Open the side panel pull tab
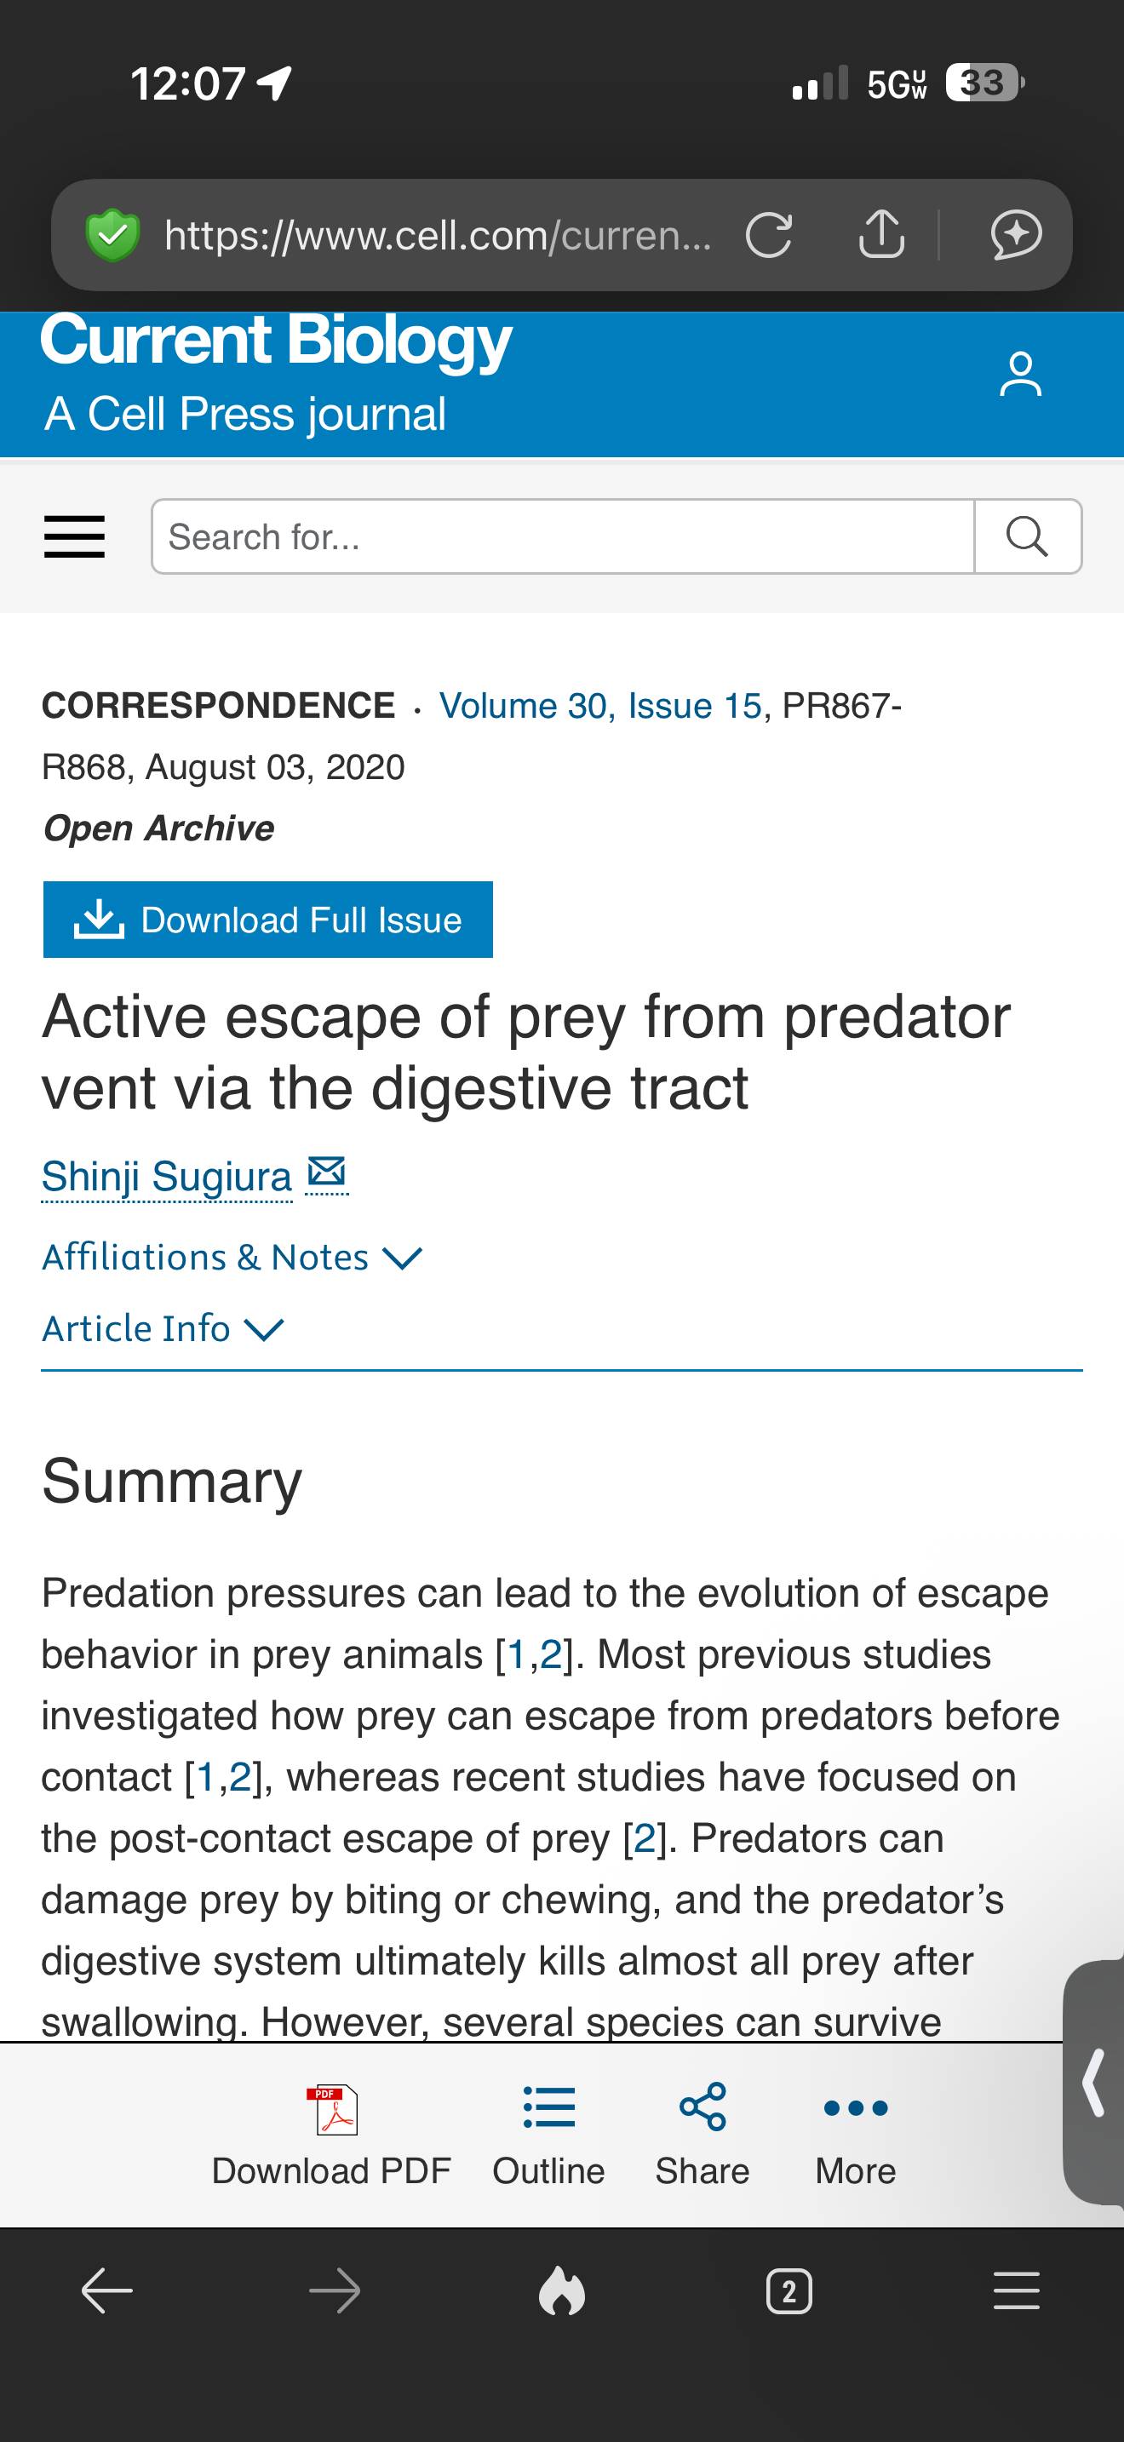 click(1093, 2083)
